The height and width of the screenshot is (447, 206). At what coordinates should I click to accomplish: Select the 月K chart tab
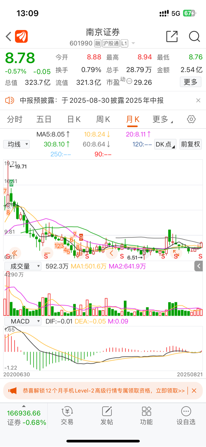click(133, 119)
